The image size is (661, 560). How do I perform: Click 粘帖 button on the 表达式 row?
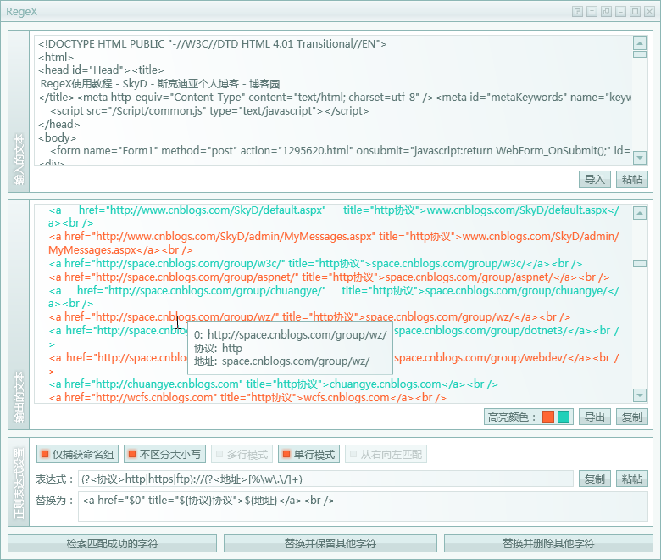[x=632, y=479]
